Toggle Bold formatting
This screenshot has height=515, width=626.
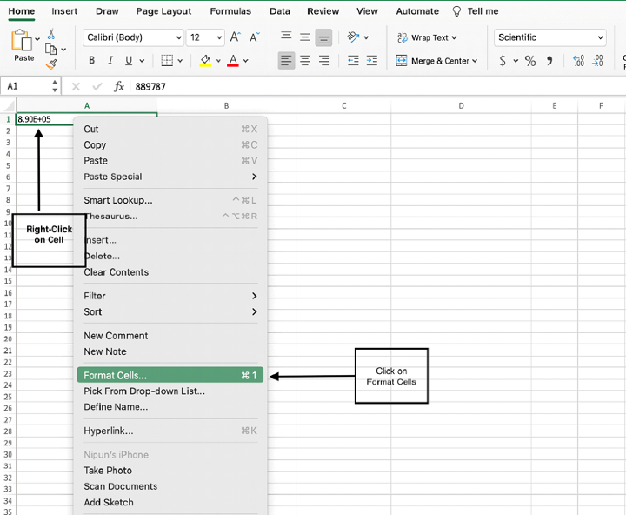point(92,61)
